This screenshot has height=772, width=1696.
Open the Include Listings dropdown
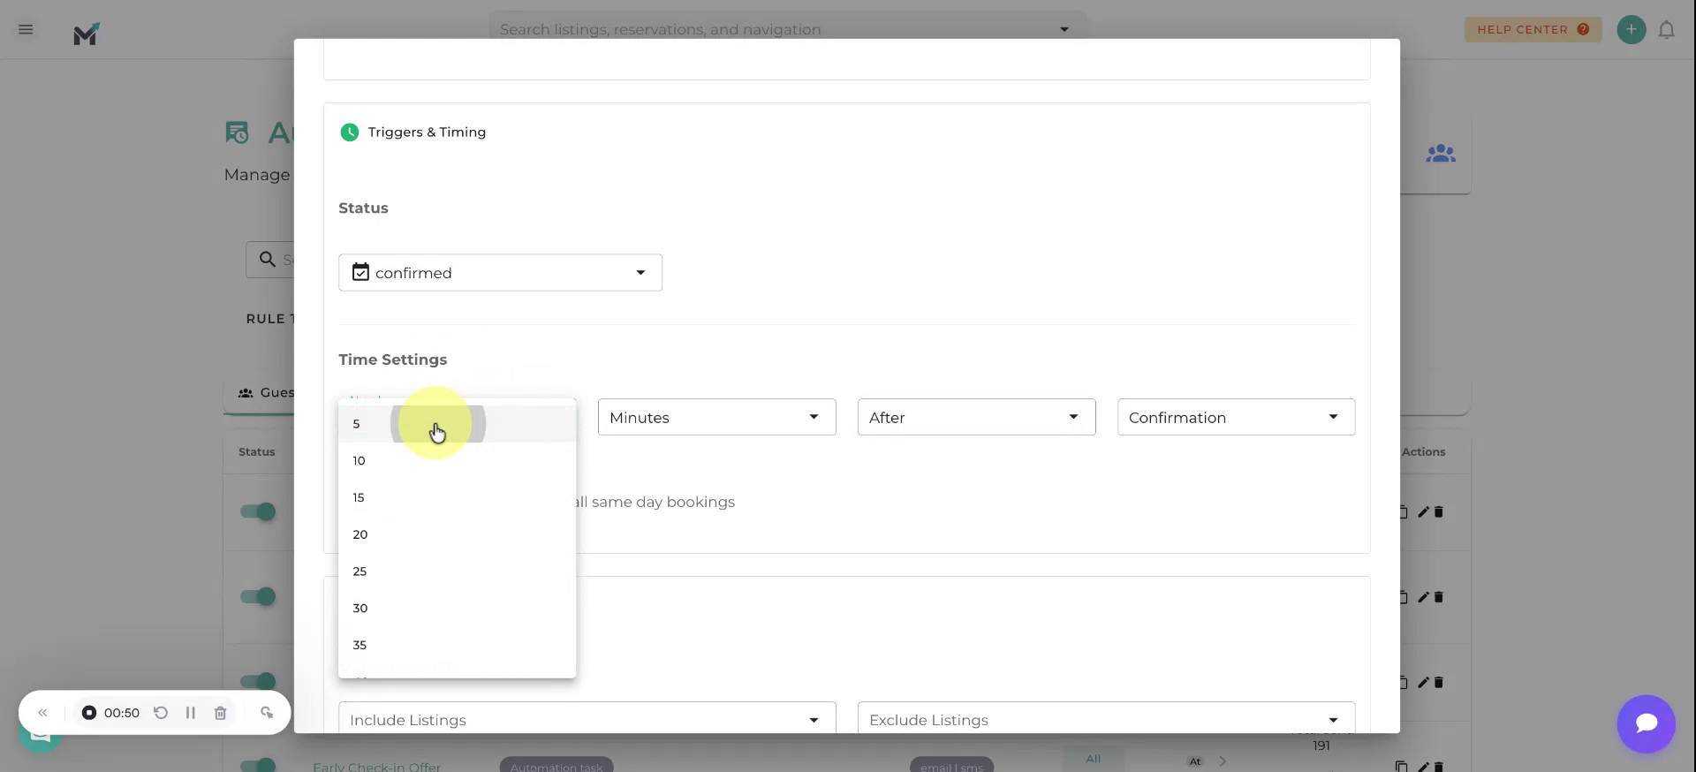pos(587,719)
